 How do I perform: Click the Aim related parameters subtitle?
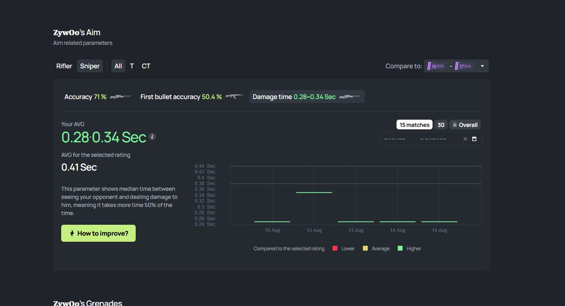83,43
